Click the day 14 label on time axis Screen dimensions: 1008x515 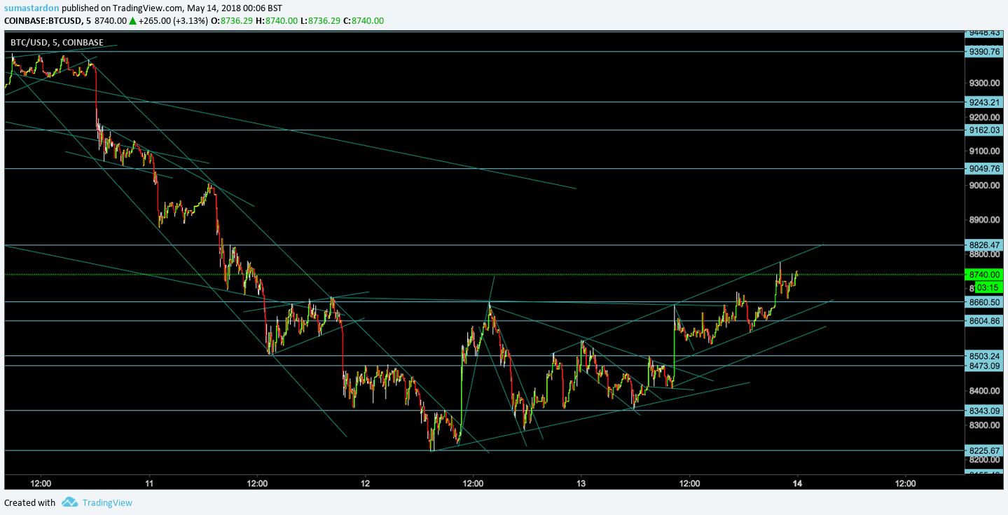797,483
